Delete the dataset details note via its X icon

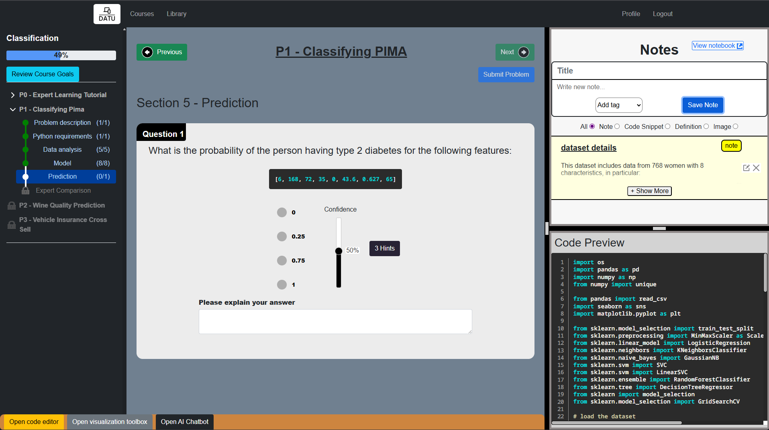pos(757,168)
